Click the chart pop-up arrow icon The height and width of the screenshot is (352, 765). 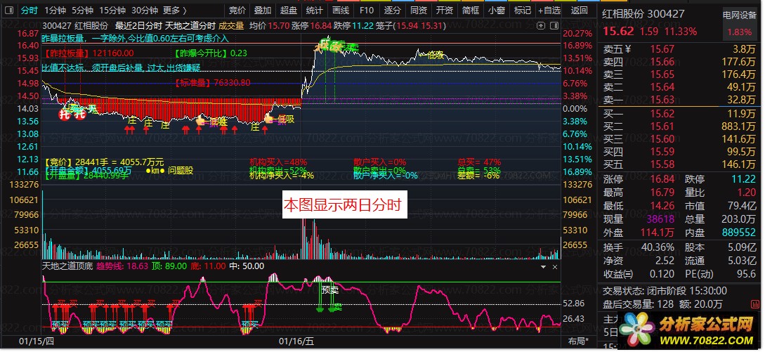pyautogui.click(x=541, y=25)
